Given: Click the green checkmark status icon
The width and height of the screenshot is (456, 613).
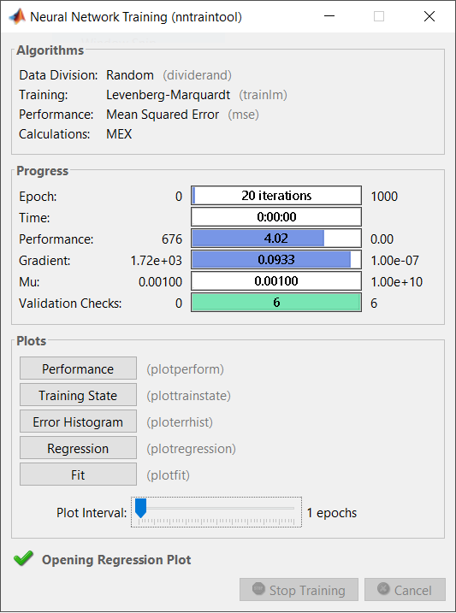Looking at the screenshot, I should pos(23,558).
